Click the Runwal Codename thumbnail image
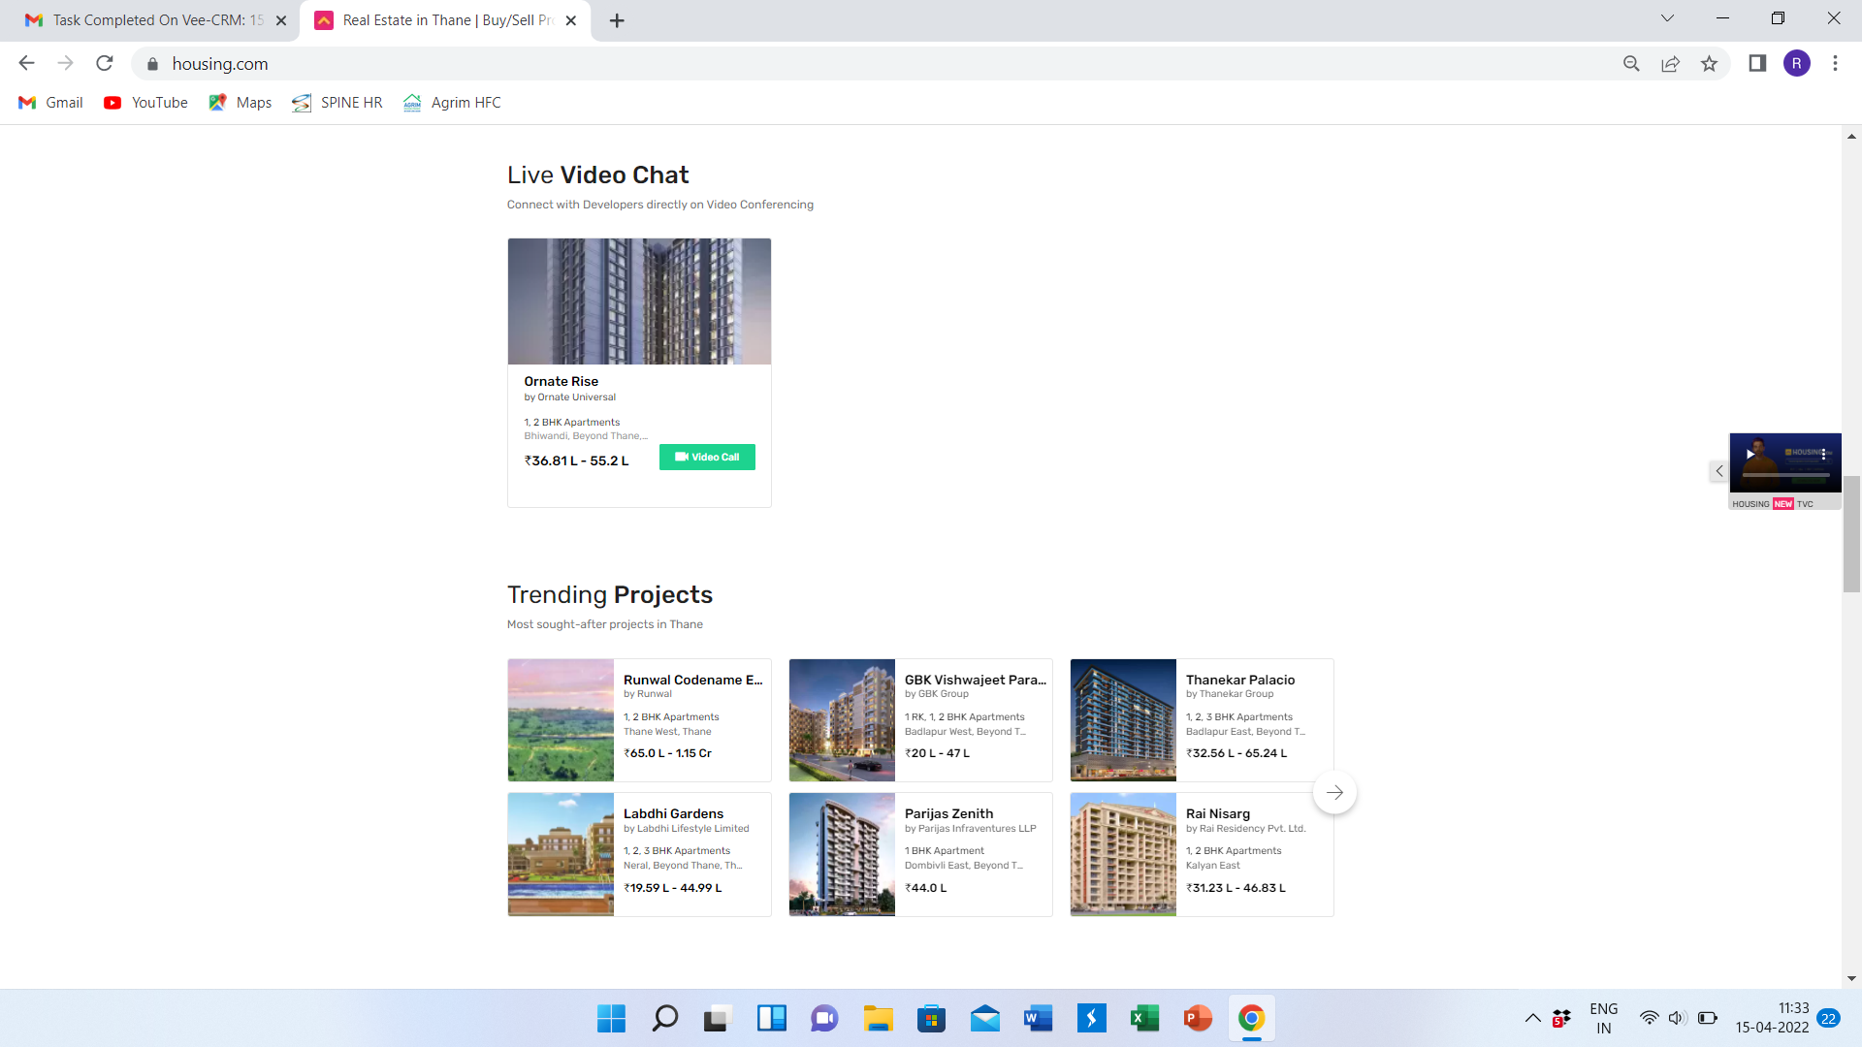Screen dimensions: 1862x1047 click(561, 720)
